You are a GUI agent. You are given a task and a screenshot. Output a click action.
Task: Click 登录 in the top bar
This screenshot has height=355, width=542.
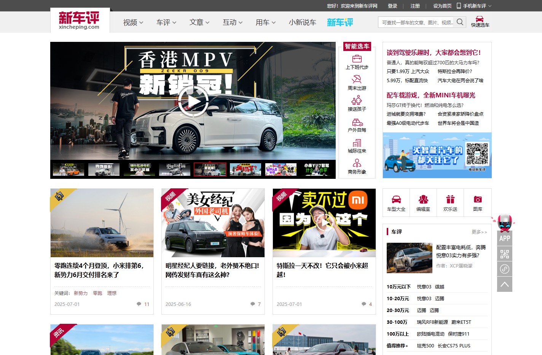pyautogui.click(x=392, y=6)
